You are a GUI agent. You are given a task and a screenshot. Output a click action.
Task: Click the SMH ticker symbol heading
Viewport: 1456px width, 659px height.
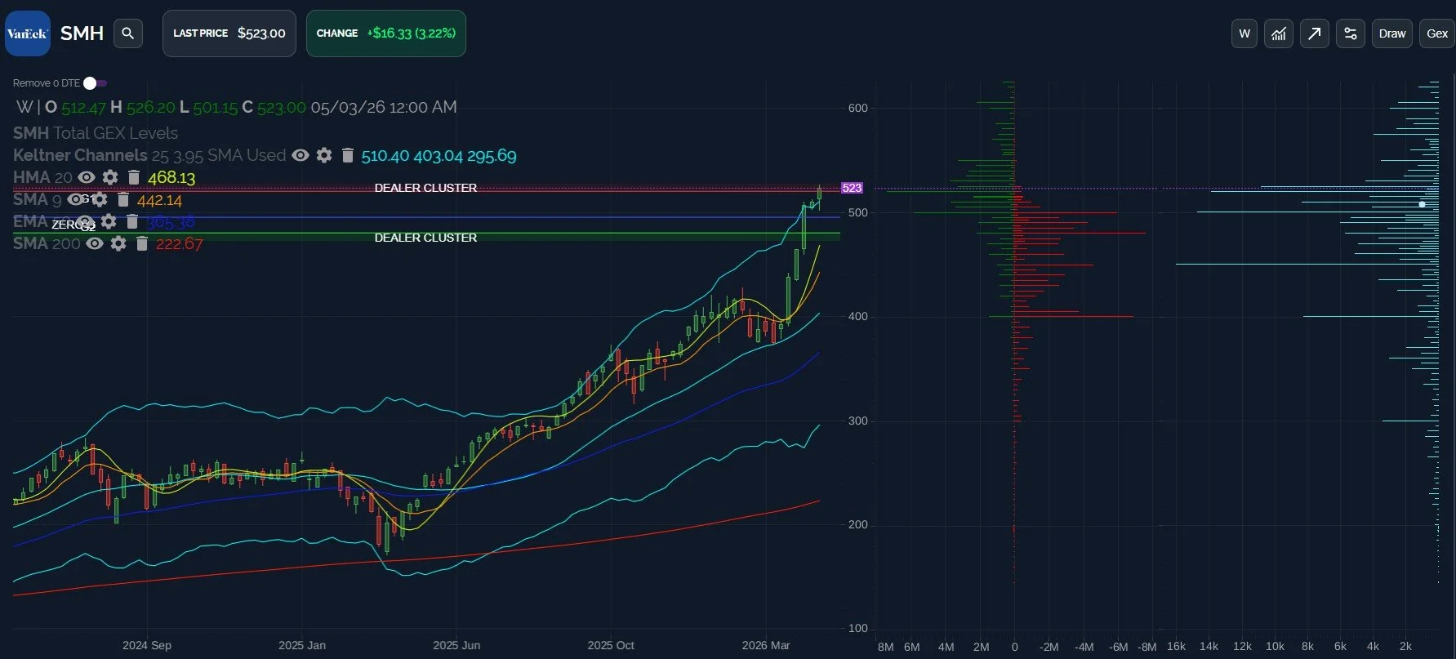coord(82,33)
